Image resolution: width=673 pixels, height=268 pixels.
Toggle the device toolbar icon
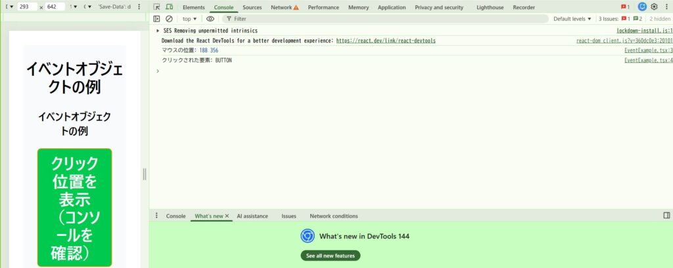(169, 7)
